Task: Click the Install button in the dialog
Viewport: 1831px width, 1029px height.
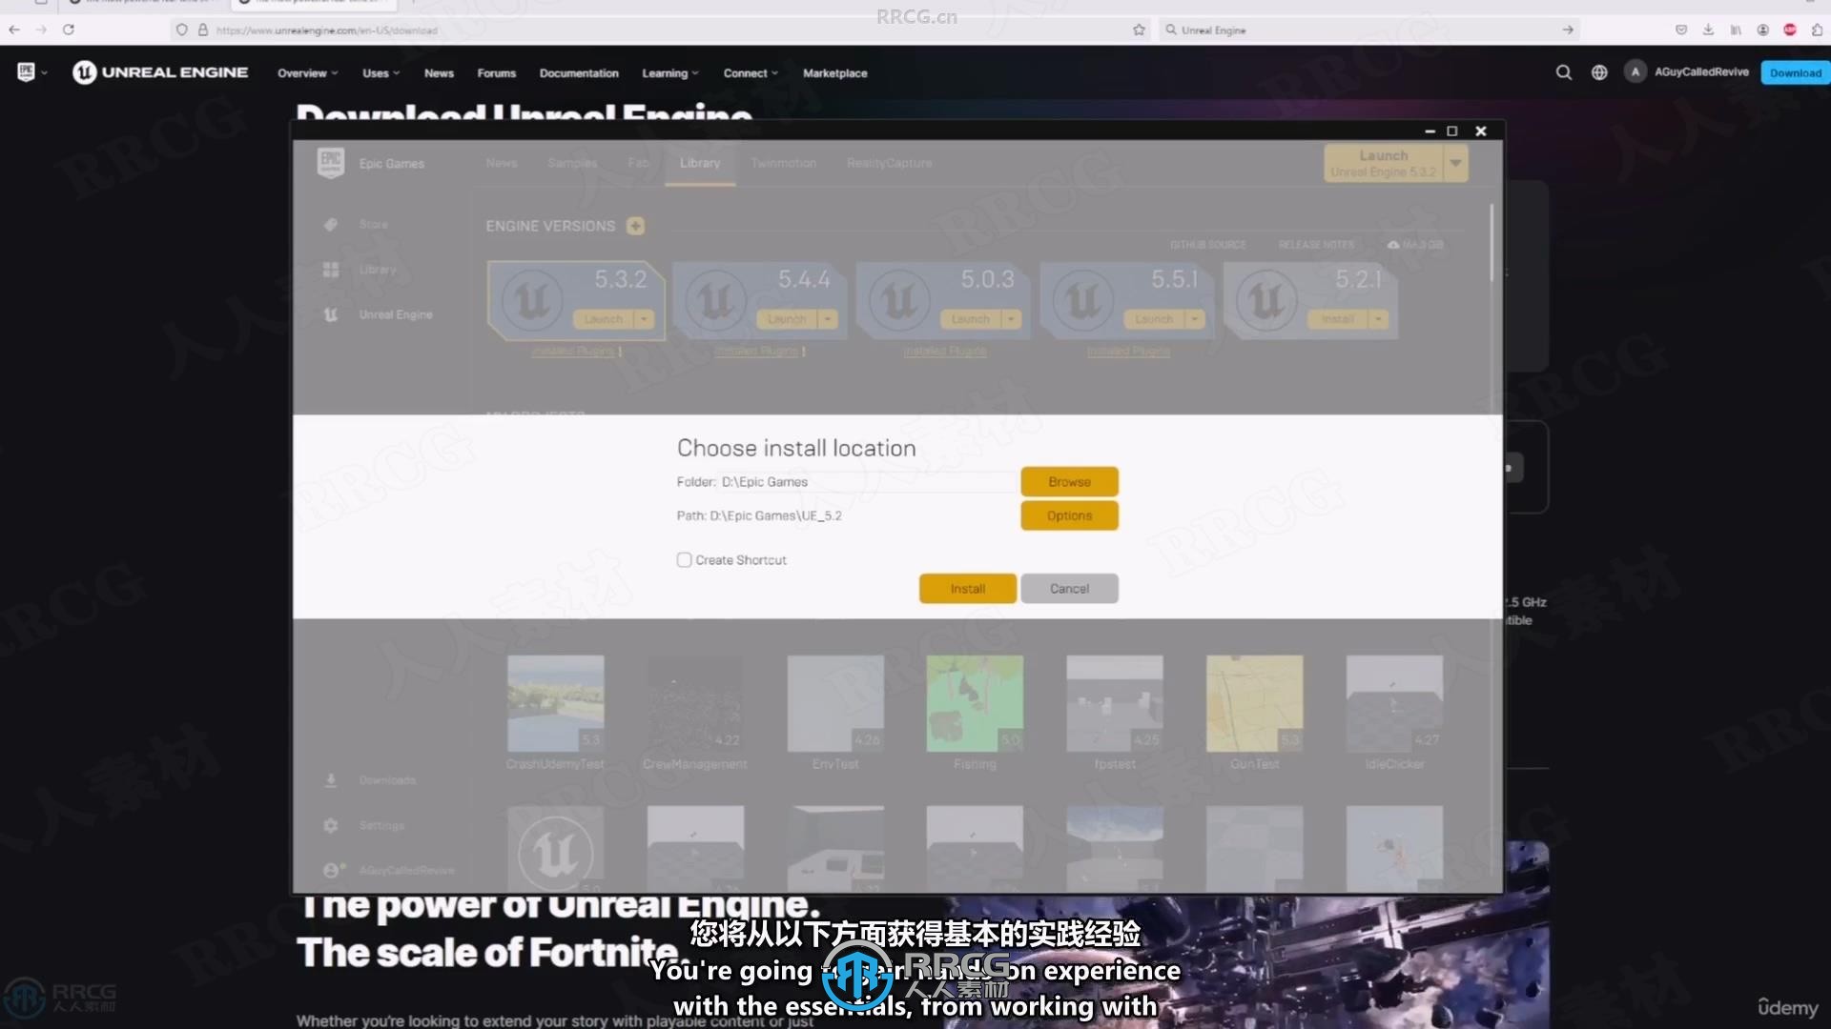Action: coord(967,589)
